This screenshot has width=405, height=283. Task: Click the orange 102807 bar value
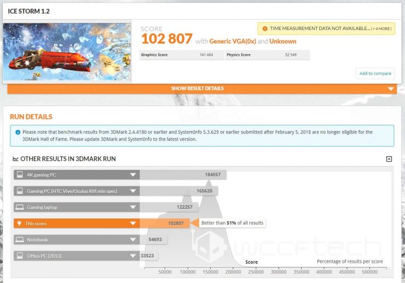click(176, 223)
